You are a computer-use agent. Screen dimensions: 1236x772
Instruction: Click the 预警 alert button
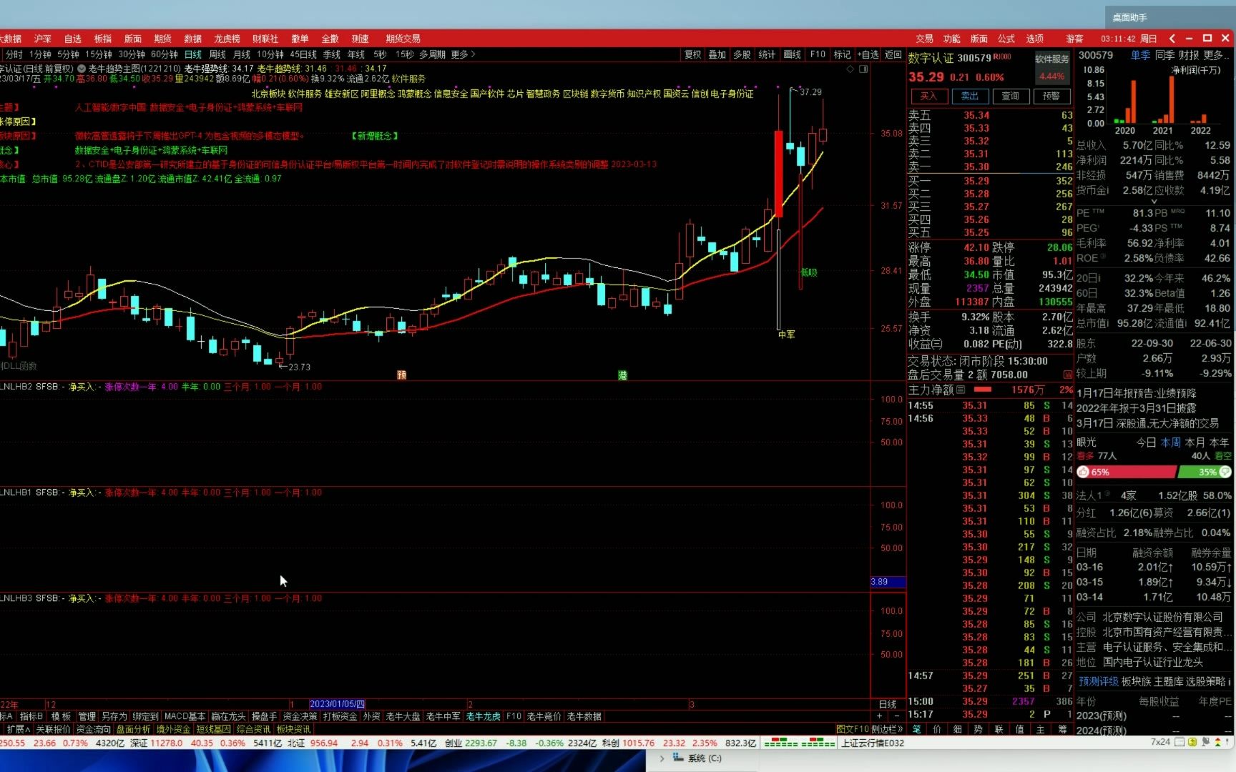pos(1051,96)
